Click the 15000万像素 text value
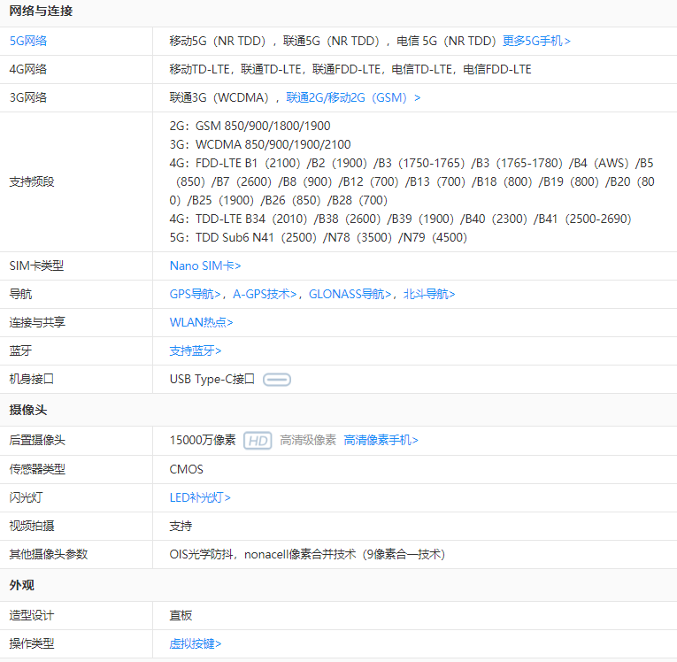 click(x=203, y=440)
